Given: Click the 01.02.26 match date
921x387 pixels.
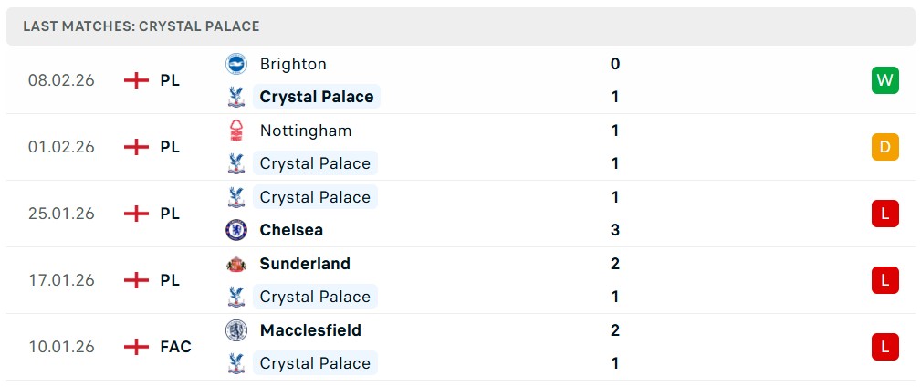Looking at the screenshot, I should [x=61, y=147].
